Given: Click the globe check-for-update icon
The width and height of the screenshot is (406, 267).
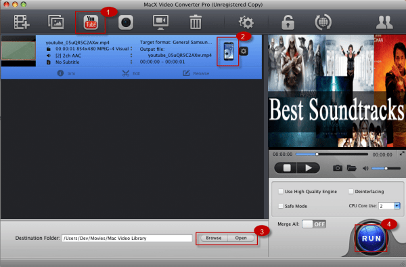Looking at the screenshot, I should coord(323,22).
